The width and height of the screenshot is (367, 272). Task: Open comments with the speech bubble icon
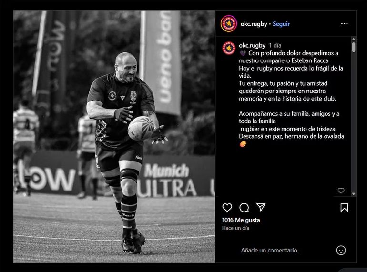pyautogui.click(x=244, y=207)
